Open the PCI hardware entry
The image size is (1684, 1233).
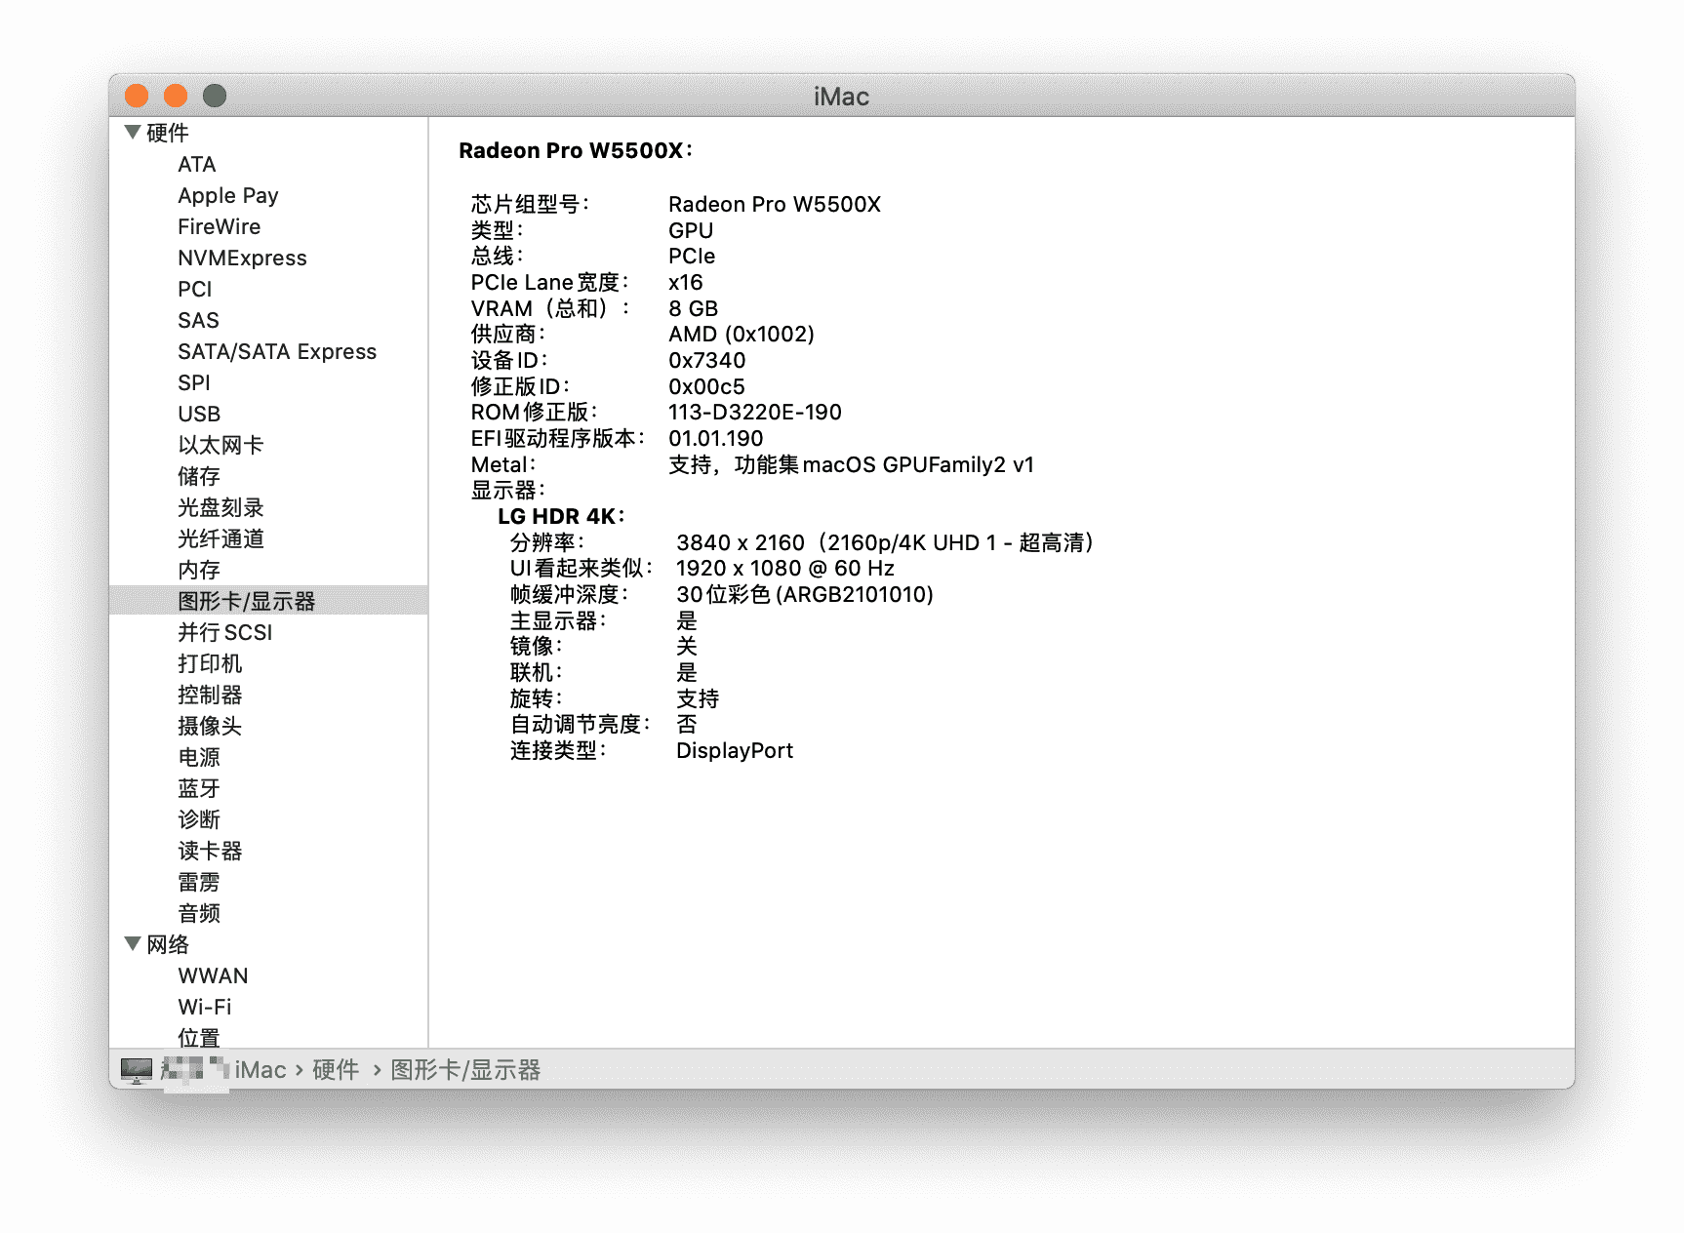coord(194,290)
